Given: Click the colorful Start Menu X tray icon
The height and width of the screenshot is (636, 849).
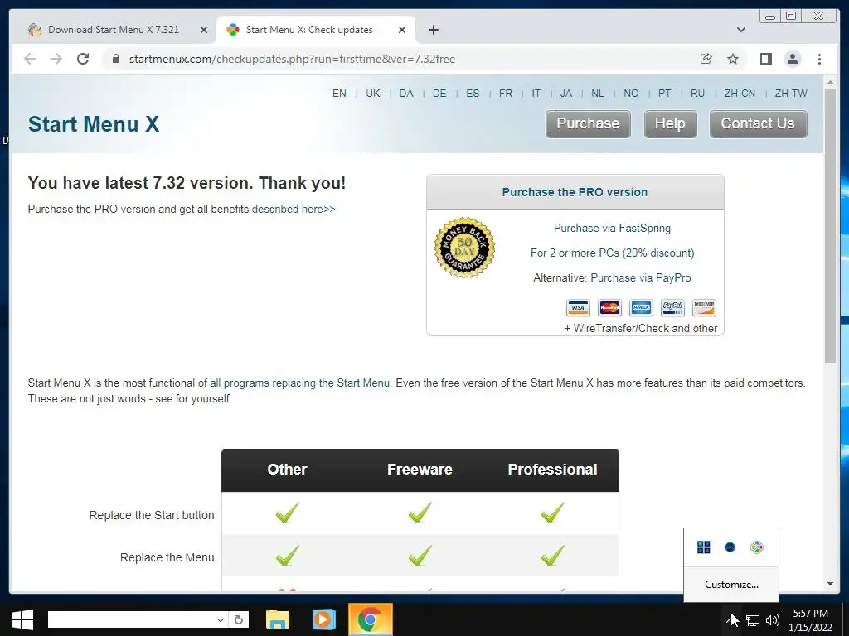Looking at the screenshot, I should point(757,547).
